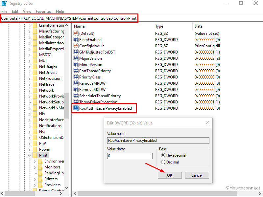Click the PnP folder icon
Screen dimensions: 263x197
coord(35,143)
